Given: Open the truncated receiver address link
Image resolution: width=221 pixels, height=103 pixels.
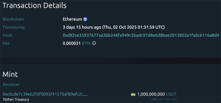Looking at the screenshot, I should pyautogui.click(x=45, y=94).
